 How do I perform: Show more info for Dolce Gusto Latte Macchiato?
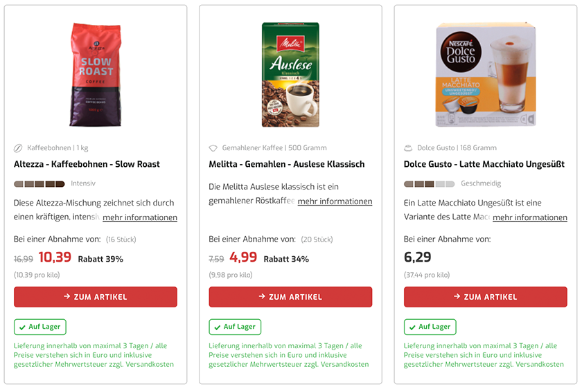click(x=530, y=217)
